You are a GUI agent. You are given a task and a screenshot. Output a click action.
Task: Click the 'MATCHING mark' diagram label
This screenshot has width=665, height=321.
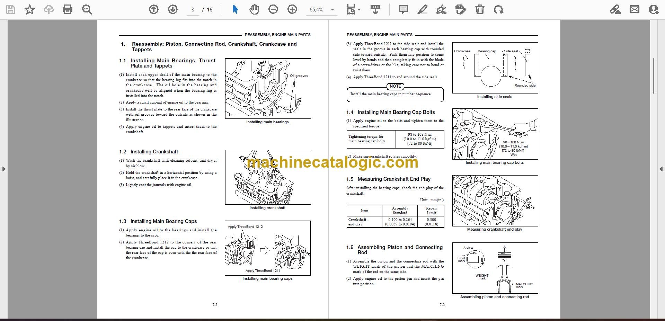coord(524,285)
